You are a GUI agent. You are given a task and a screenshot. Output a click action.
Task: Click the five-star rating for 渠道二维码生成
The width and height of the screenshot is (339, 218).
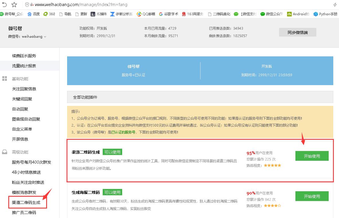(272, 165)
